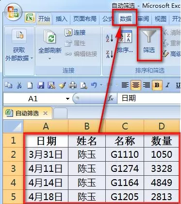Open the 插入 ribbon tab
Screen dimensions: 181x204
(61, 19)
